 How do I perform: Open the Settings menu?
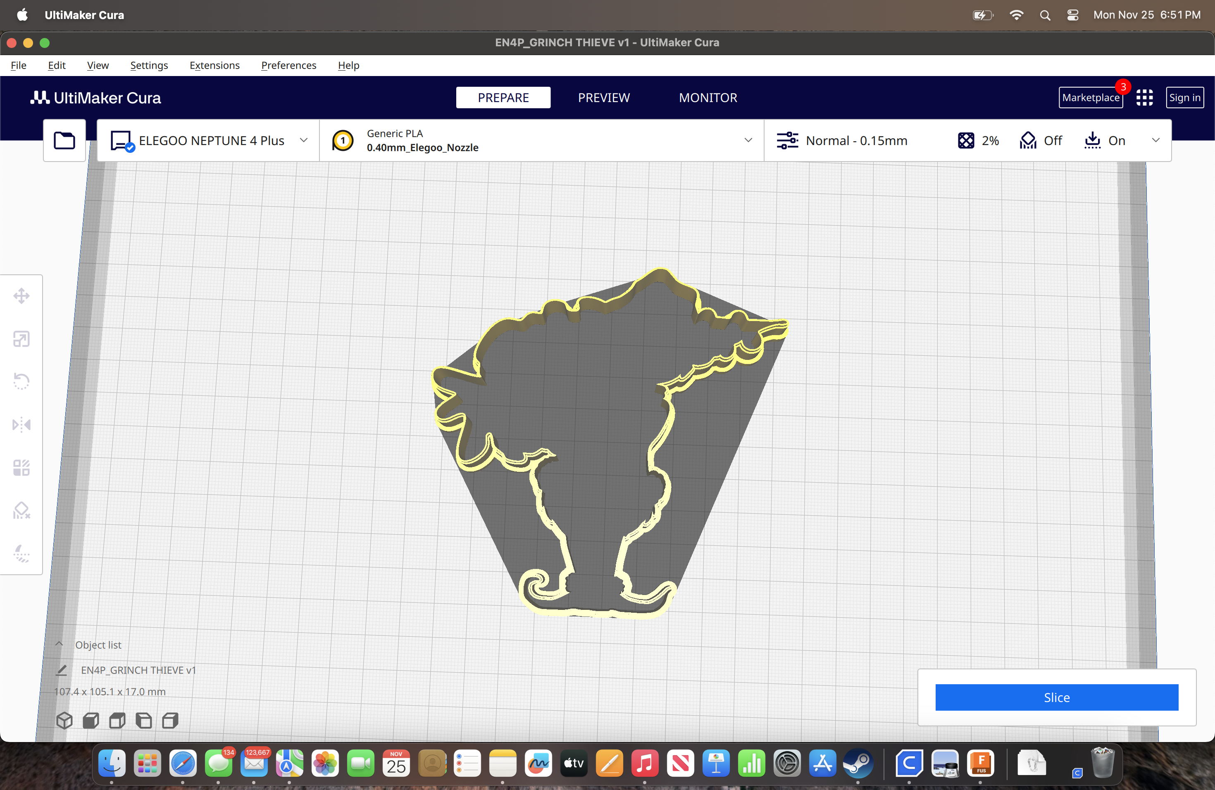149,65
